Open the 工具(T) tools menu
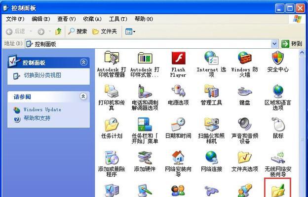 (x=118, y=19)
